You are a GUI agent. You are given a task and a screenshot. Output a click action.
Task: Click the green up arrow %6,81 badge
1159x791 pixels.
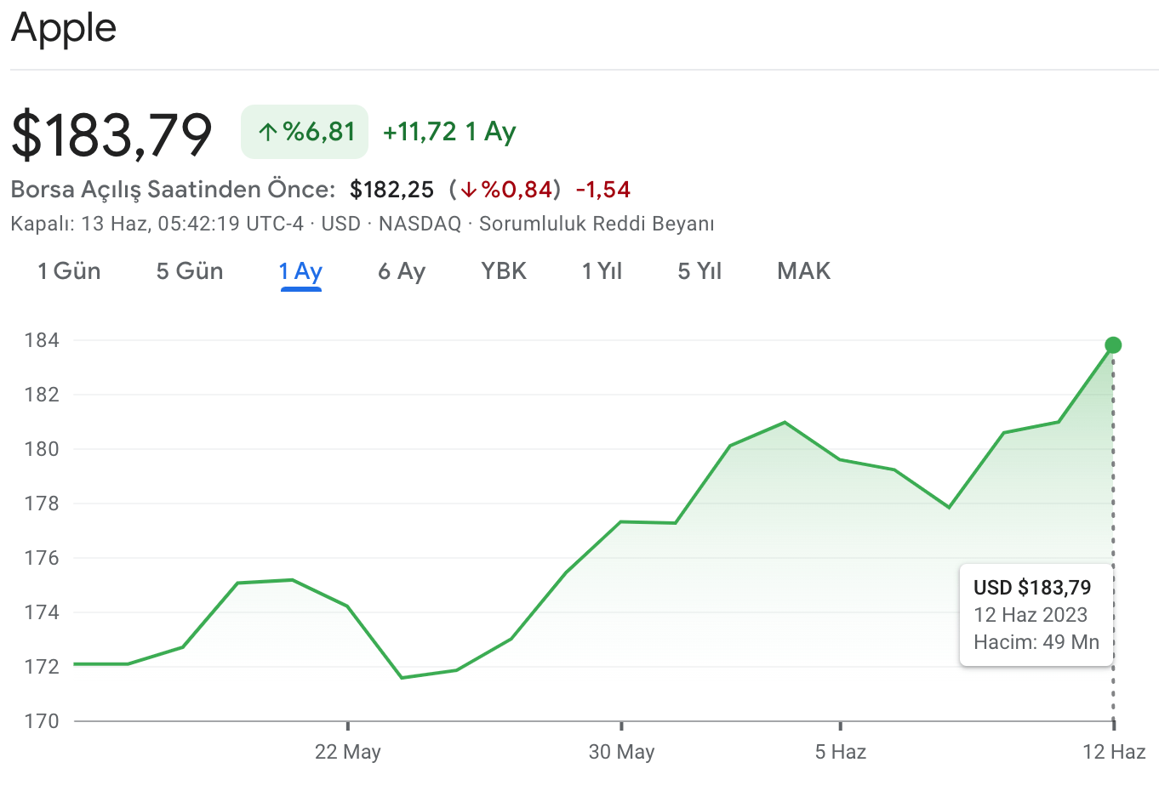[x=305, y=132]
